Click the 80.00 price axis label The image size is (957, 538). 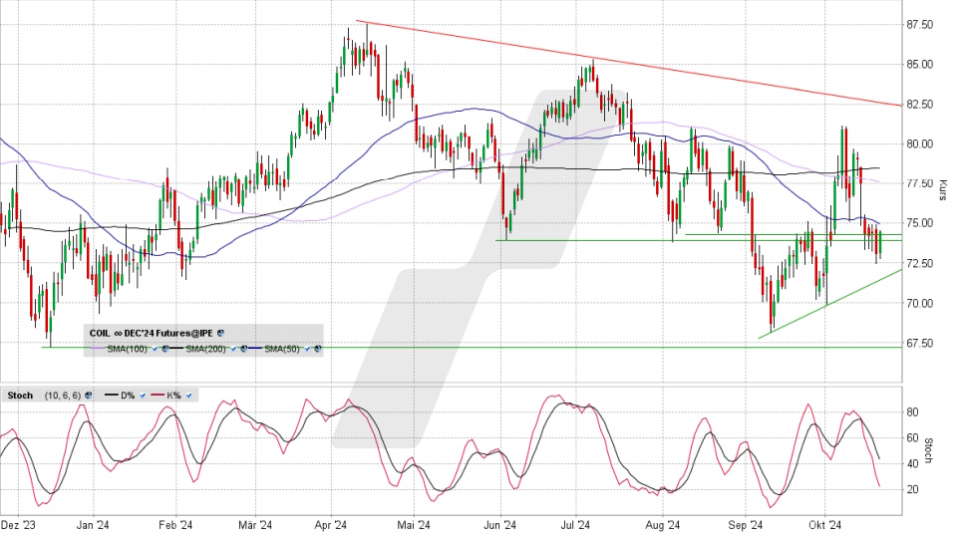[920, 143]
